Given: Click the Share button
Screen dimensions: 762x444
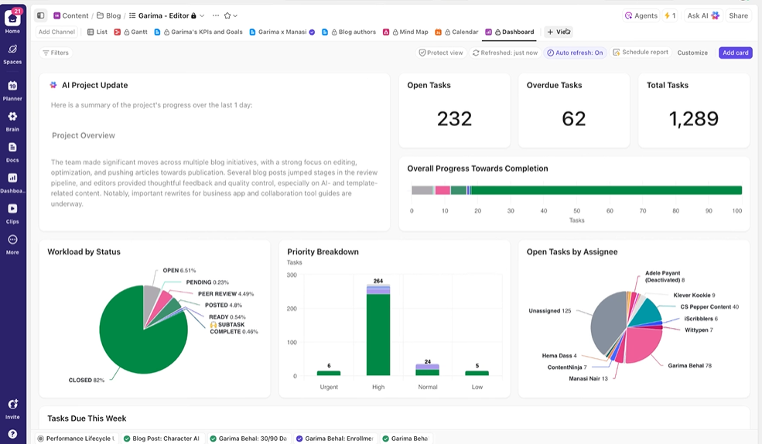Looking at the screenshot, I should [738, 15].
